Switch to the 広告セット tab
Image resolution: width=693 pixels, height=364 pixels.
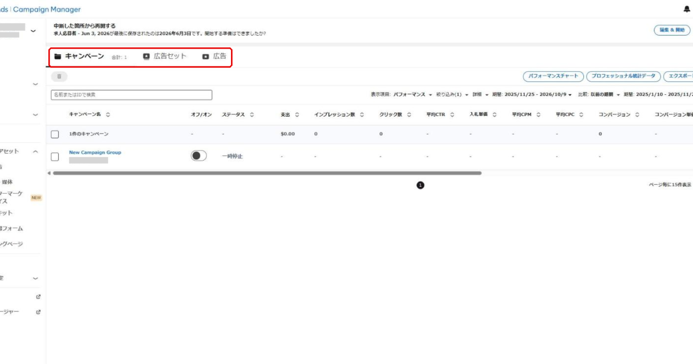165,57
